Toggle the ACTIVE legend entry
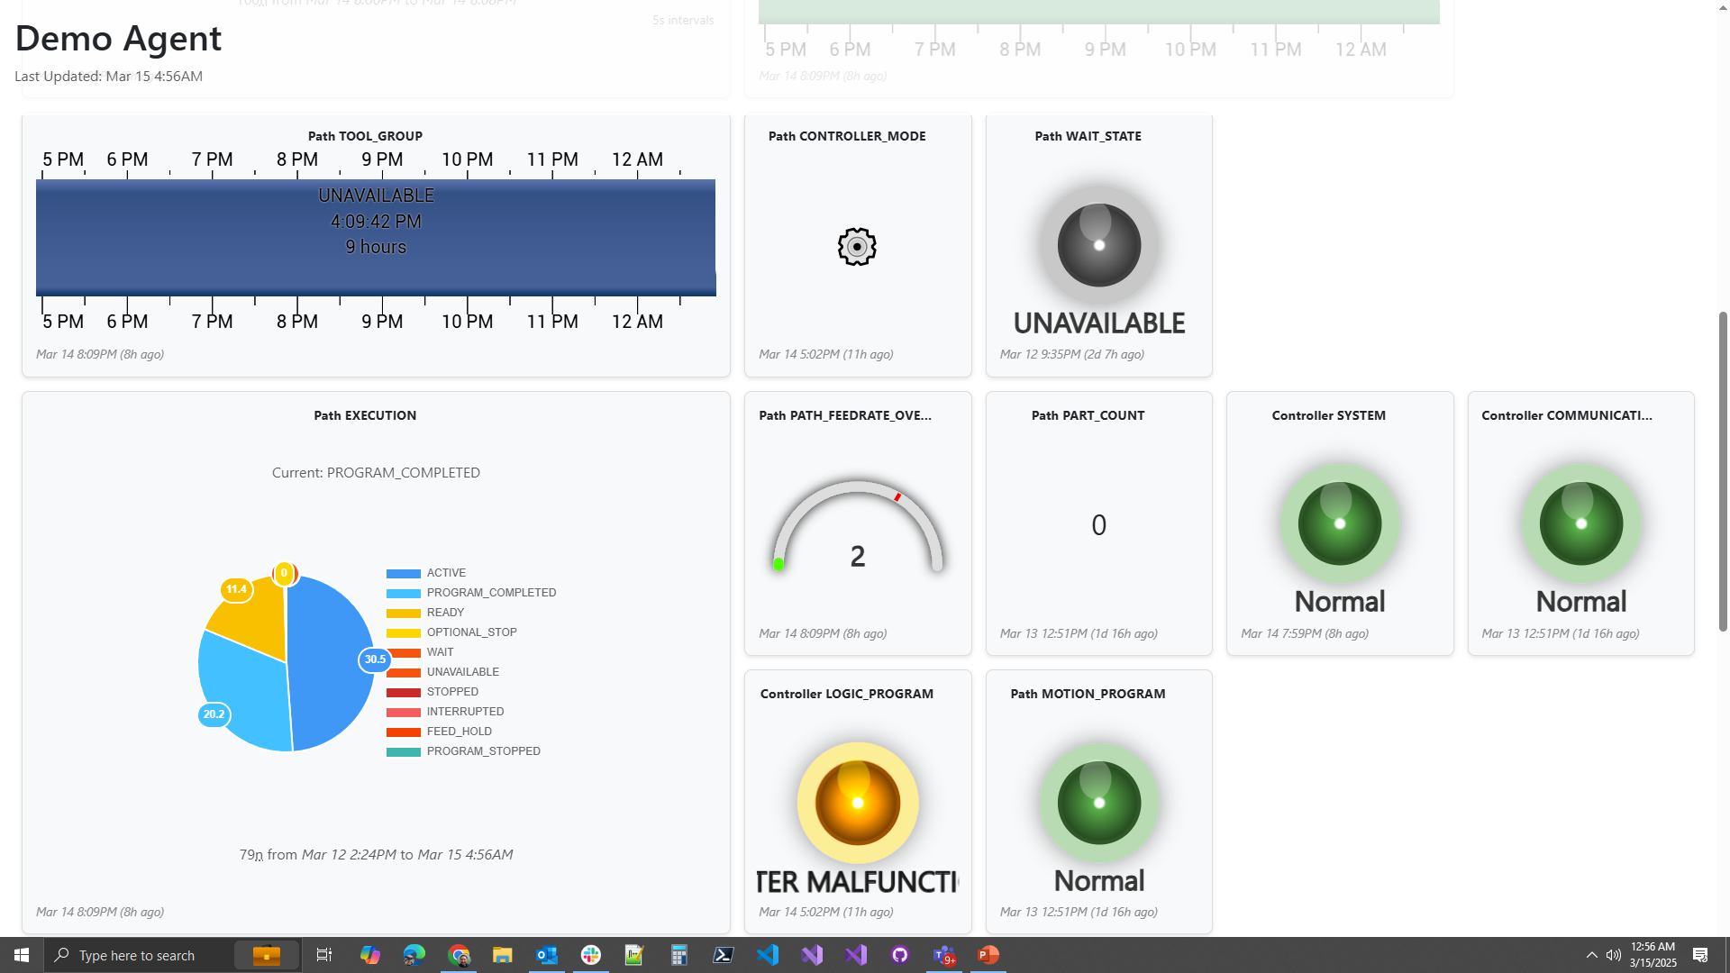 [x=445, y=573]
